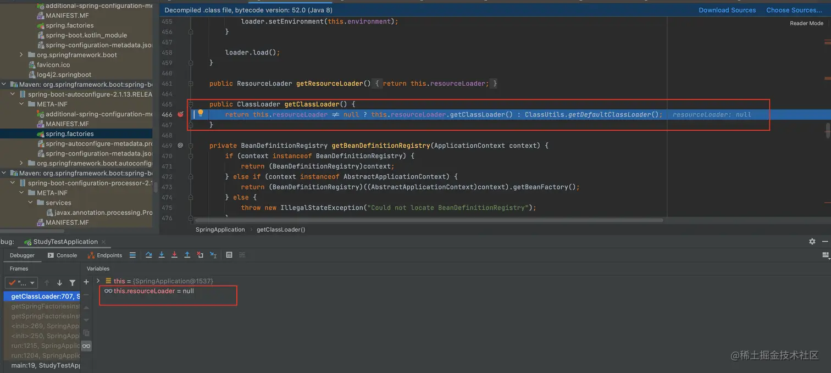Collapse the services folder
The height and width of the screenshot is (373, 831).
pyautogui.click(x=30, y=203)
